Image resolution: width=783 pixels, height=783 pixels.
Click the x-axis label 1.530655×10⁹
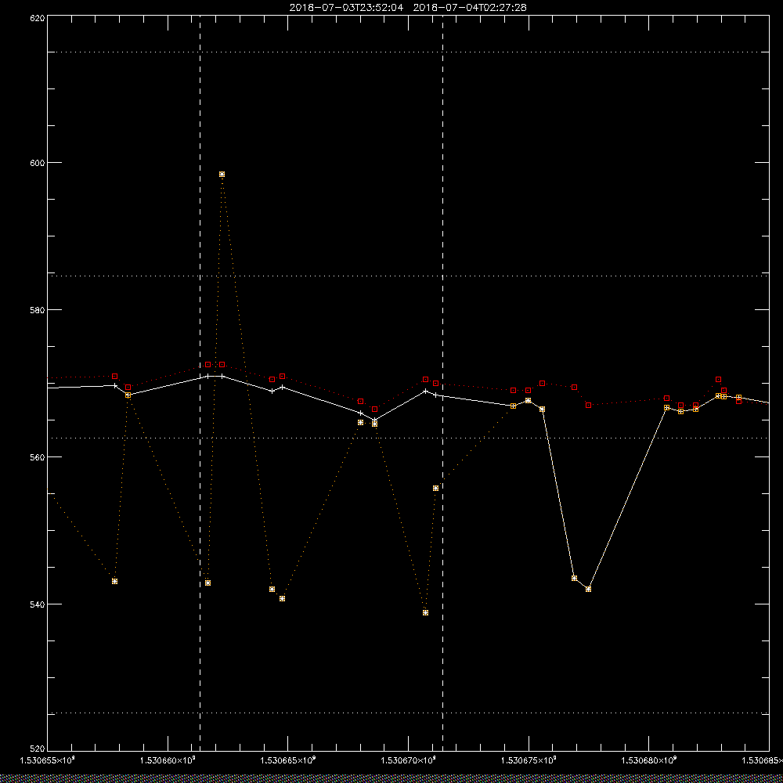(48, 760)
